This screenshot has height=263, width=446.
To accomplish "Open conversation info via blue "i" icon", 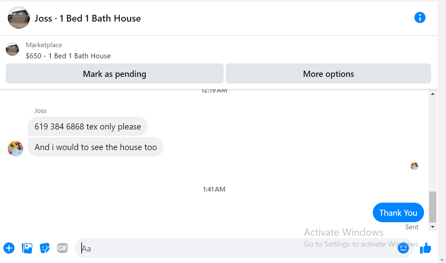I will click(420, 18).
